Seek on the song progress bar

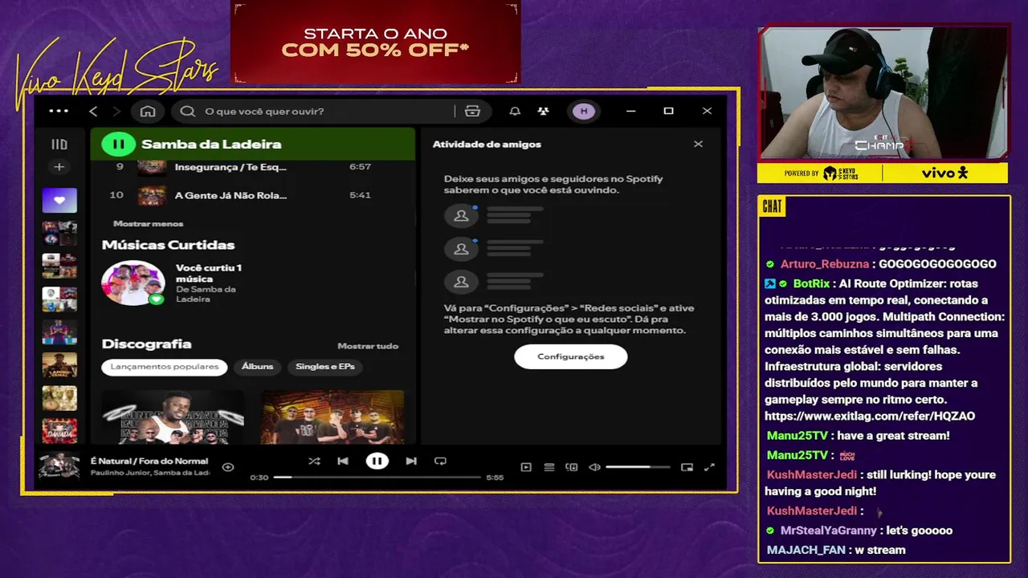376,477
